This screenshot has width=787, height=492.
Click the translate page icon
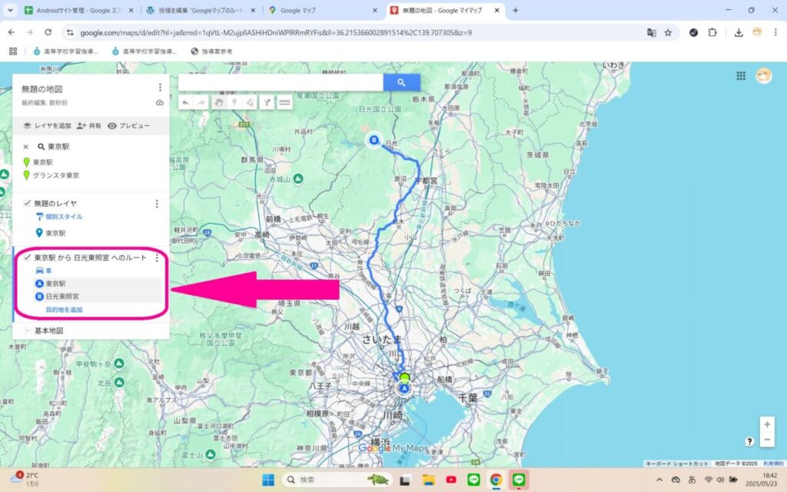pos(652,32)
